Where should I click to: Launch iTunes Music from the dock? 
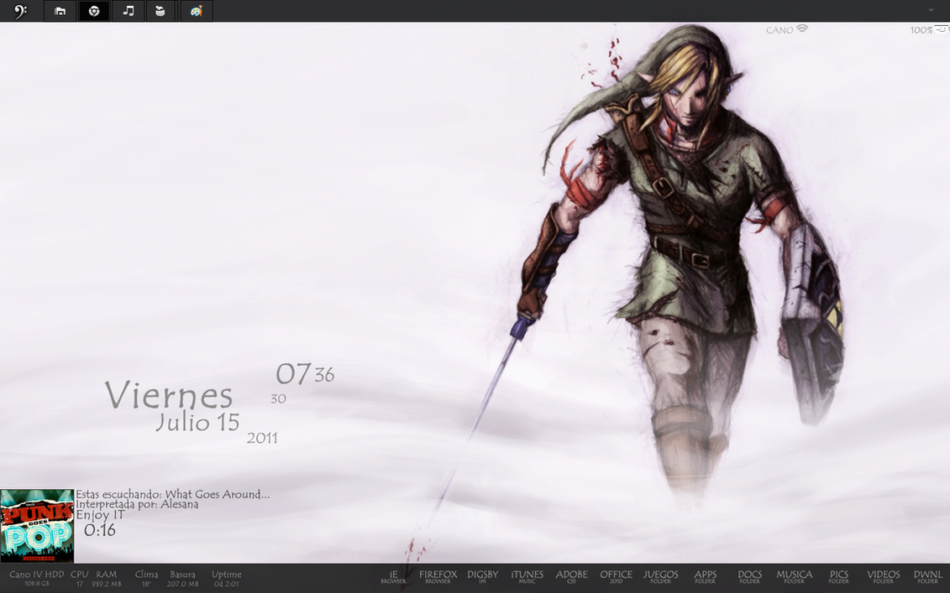(x=527, y=577)
